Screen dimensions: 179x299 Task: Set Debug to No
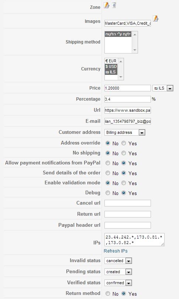coord(108,193)
